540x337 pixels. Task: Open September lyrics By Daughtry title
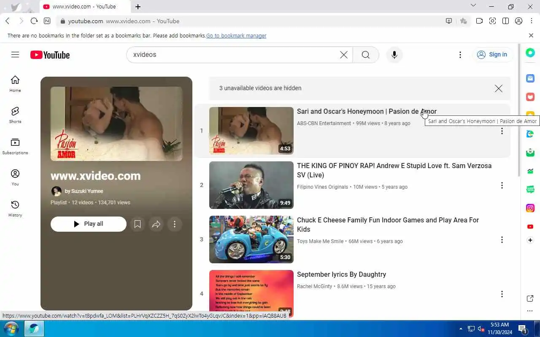click(341, 275)
